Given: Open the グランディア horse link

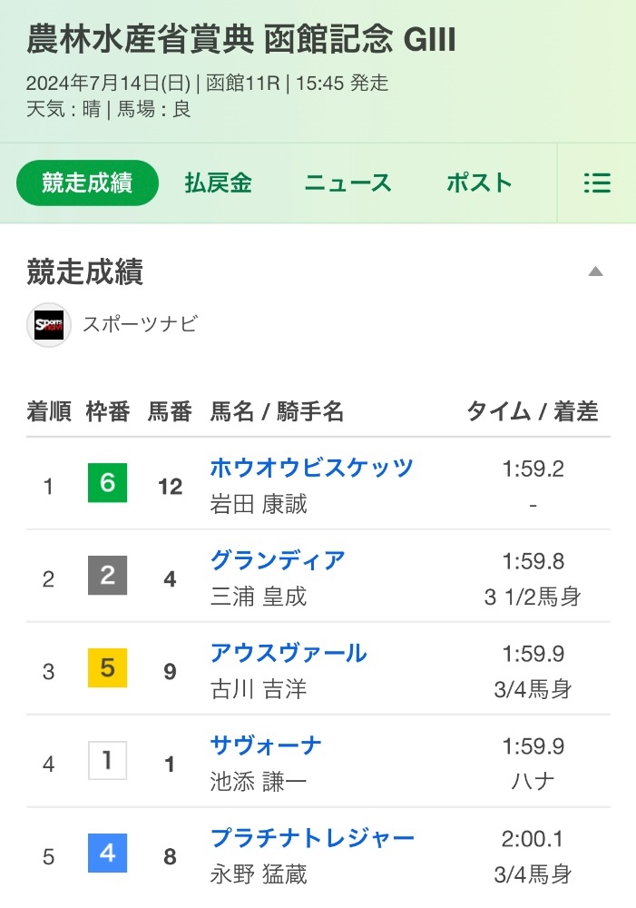Looking at the screenshot, I should point(278,560).
